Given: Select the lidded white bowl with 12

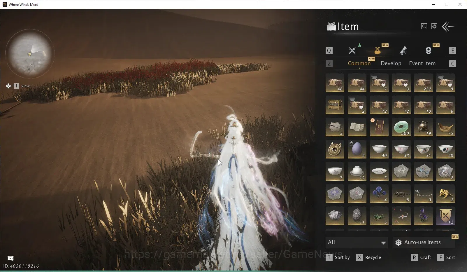Looking at the screenshot, I should coord(357,172).
